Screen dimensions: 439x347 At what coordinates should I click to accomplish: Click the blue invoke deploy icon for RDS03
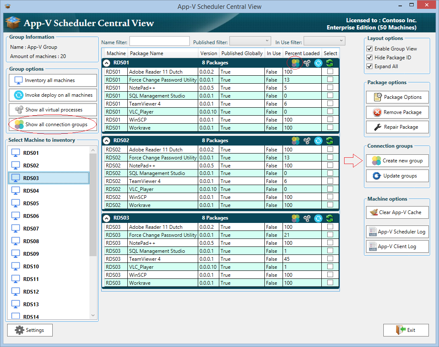click(318, 218)
